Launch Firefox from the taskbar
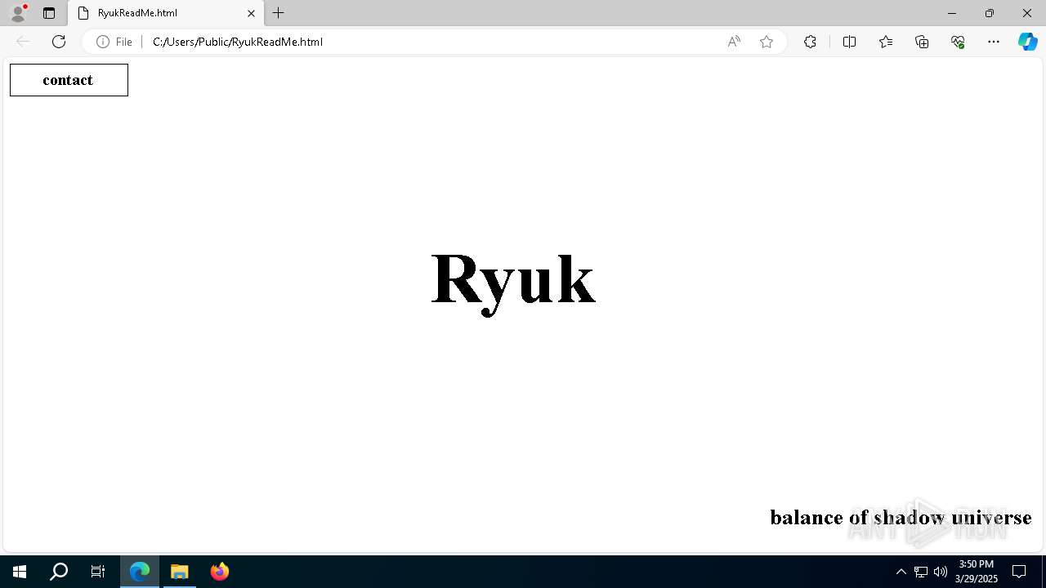The width and height of the screenshot is (1046, 588). pos(219,572)
